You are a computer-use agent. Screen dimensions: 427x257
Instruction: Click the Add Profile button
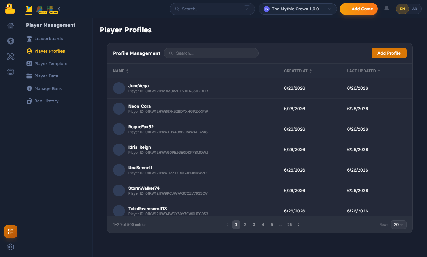pyautogui.click(x=389, y=53)
